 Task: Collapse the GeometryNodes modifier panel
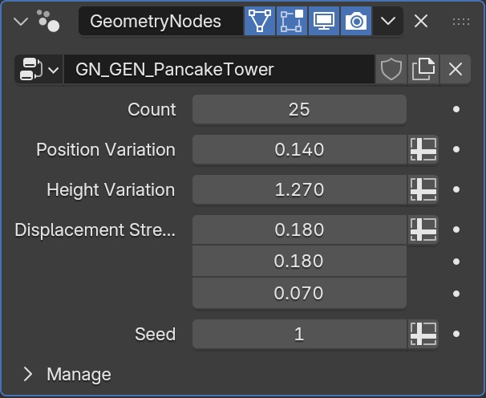[x=21, y=22]
